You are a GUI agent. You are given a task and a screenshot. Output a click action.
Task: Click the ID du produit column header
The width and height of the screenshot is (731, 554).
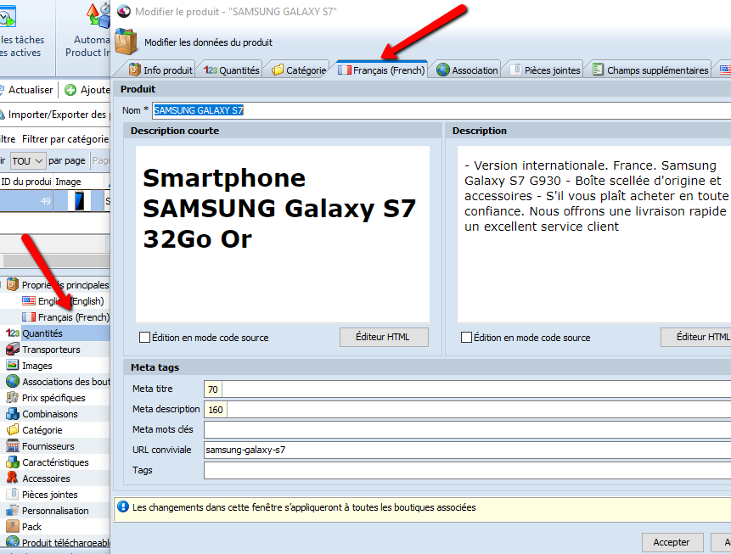pyautogui.click(x=26, y=182)
